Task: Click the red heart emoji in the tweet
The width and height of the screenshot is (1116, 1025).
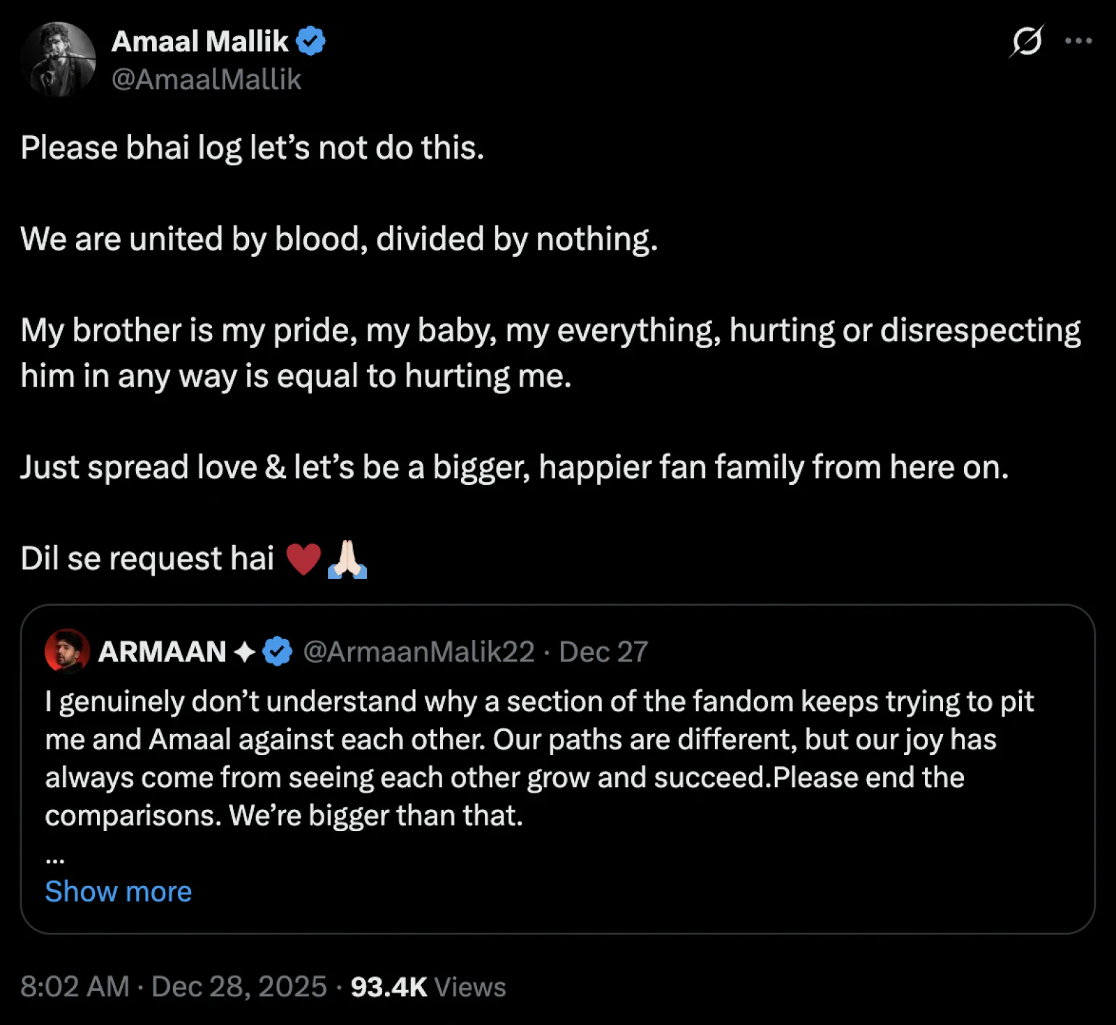Action: [x=305, y=558]
